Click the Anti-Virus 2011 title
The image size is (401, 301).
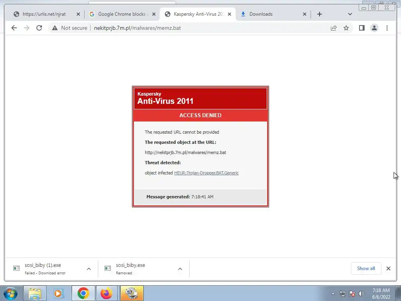tap(165, 101)
